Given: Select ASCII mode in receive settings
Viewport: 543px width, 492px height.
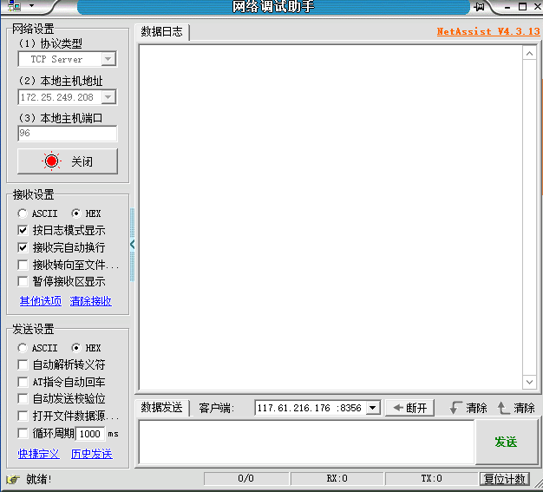Looking at the screenshot, I should click(23, 213).
